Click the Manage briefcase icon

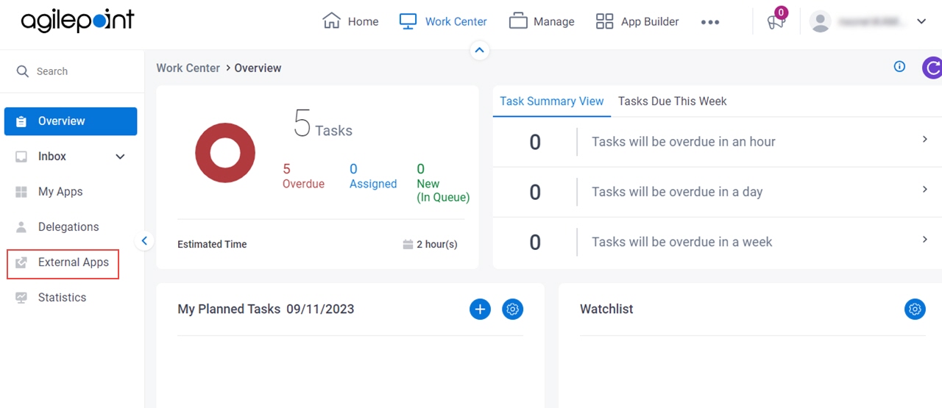[x=518, y=21]
